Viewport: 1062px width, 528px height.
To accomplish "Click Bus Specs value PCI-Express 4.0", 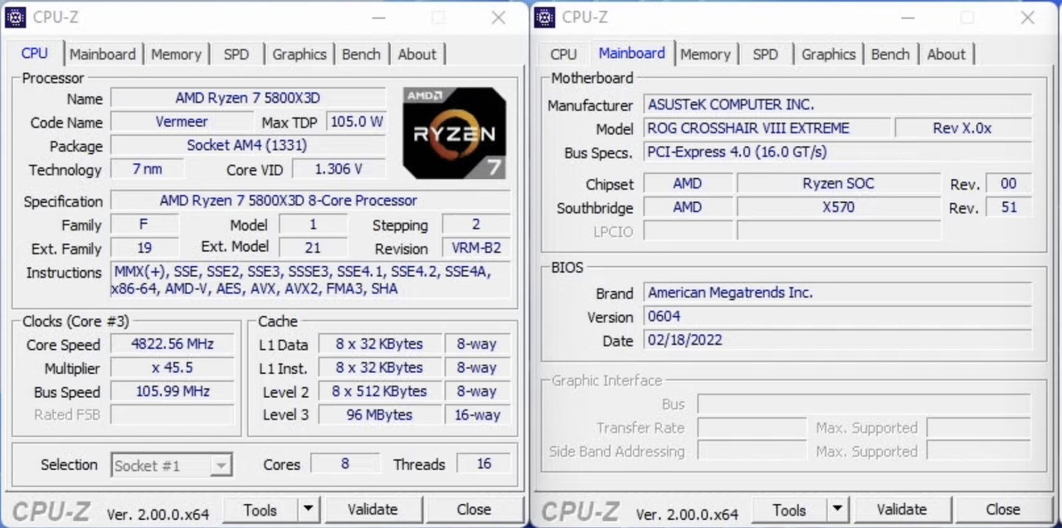I will click(x=838, y=152).
